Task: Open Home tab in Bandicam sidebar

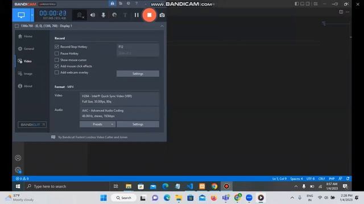Action: [25, 36]
